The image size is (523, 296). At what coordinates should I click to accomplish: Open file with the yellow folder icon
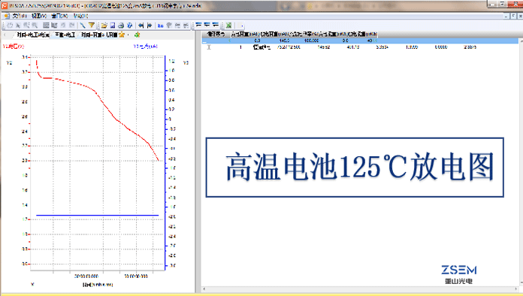click(104, 26)
